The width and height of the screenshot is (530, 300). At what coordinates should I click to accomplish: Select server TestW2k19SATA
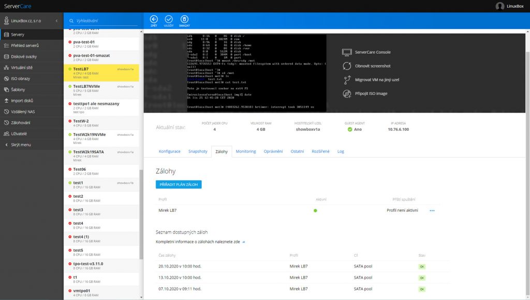101,156
